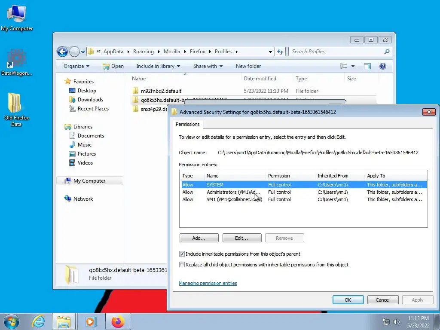Toggle Include inheritable permissions checkbox
440x330 pixels.
182,254
